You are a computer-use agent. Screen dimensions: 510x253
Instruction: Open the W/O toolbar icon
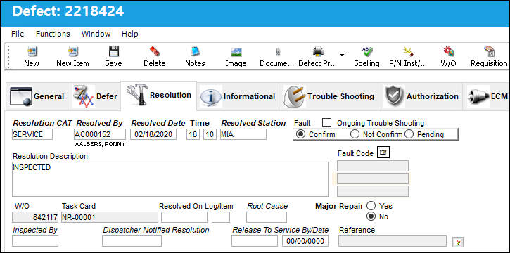coord(448,51)
